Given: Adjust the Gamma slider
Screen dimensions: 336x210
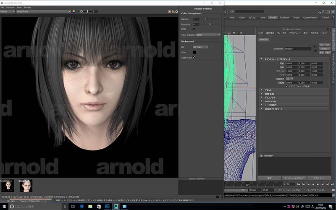Looking at the screenshot, I should point(210,19).
